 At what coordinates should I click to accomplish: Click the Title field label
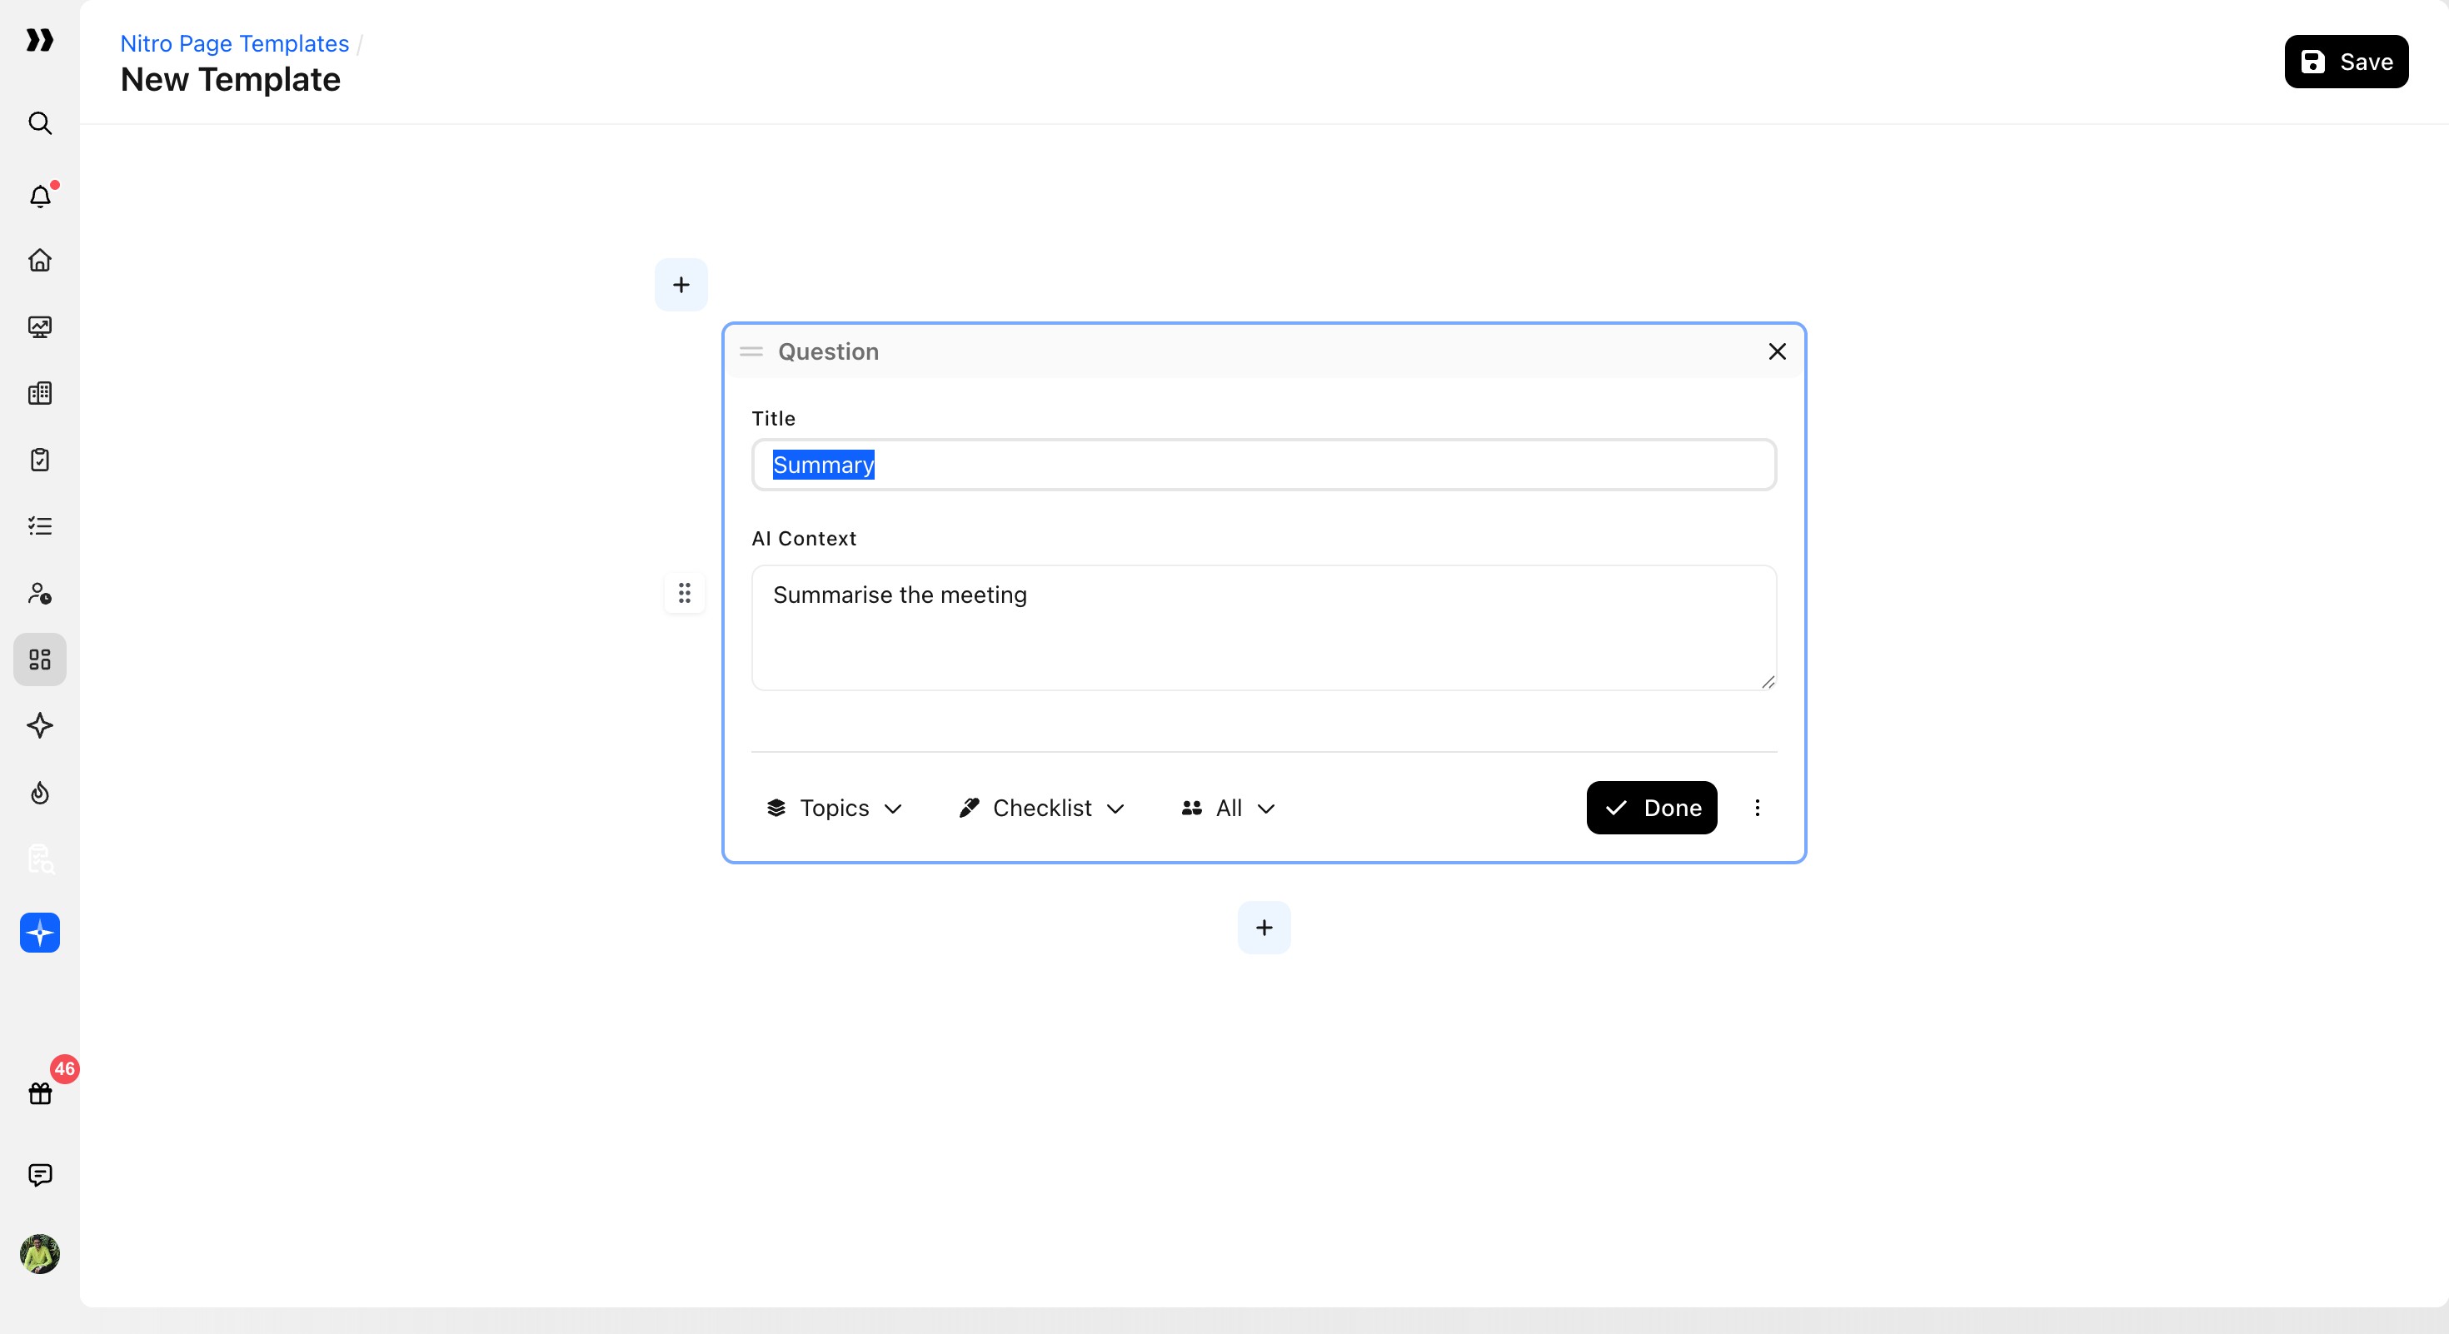[x=773, y=419]
